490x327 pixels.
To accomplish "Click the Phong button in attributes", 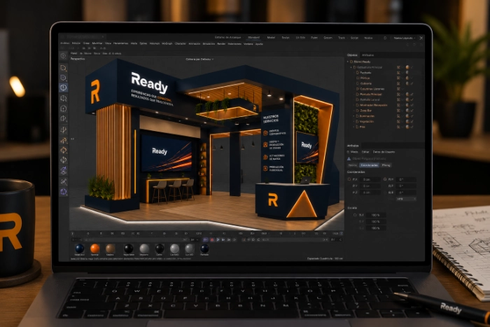I will point(386,165).
